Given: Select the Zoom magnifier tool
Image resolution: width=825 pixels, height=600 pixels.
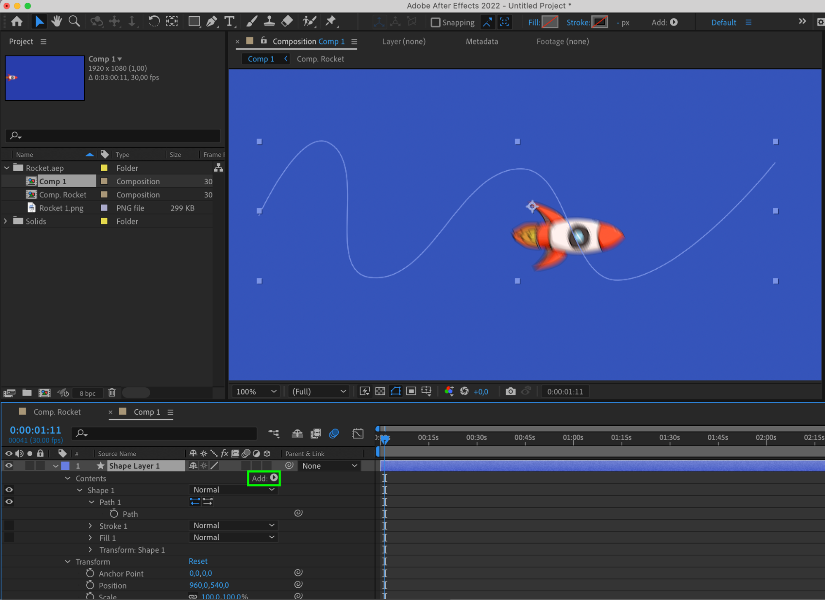Looking at the screenshot, I should [x=74, y=21].
